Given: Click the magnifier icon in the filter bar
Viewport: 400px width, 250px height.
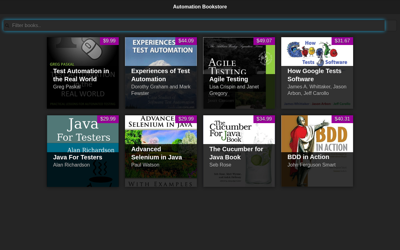Looking at the screenshot, I should (x=7, y=26).
